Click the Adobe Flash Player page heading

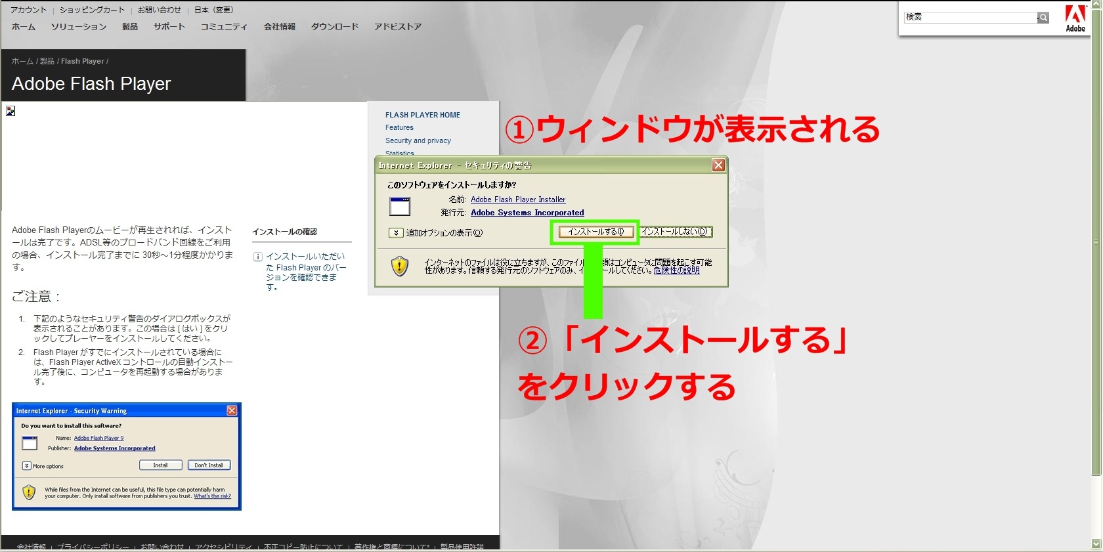click(91, 84)
